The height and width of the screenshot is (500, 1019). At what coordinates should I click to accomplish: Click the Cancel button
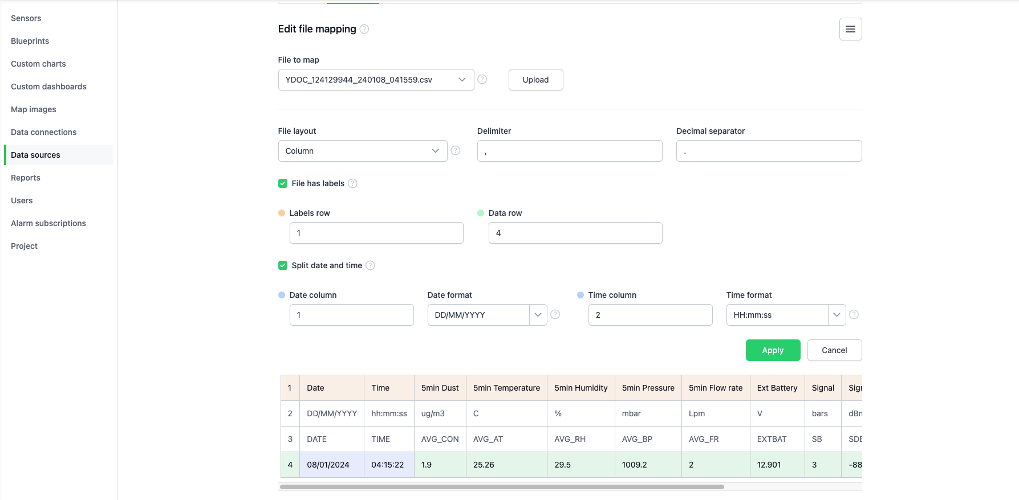click(834, 350)
